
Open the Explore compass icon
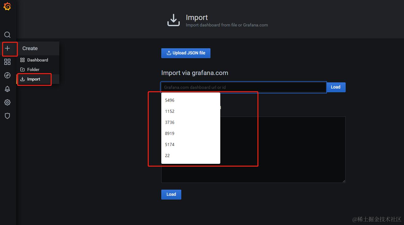click(7, 75)
